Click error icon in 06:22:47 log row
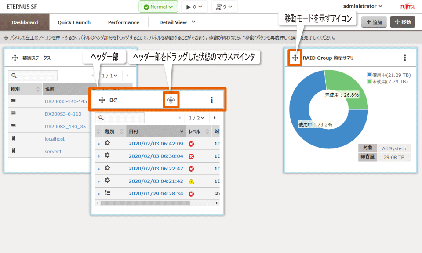Viewport: 422px width, 253px height. [191, 169]
